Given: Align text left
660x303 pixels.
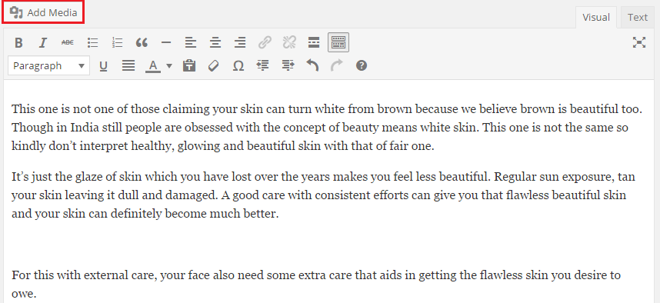Looking at the screenshot, I should (x=191, y=42).
